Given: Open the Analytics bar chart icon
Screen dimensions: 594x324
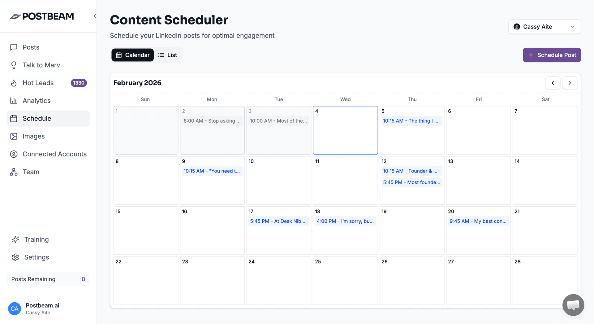Looking at the screenshot, I should 14,101.
